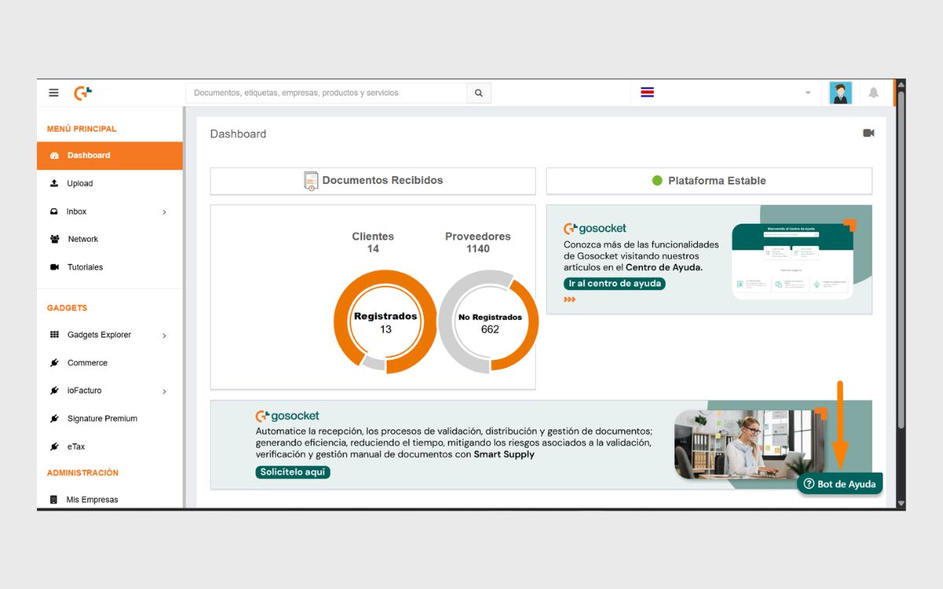The width and height of the screenshot is (943, 589).
Task: Click the search magnifier icon
Action: point(479,93)
